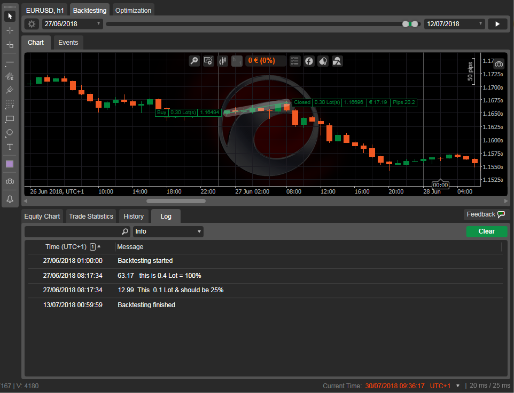This screenshot has height=393, width=514.
Task: Open the price alert bell tool
Action: click(x=10, y=198)
